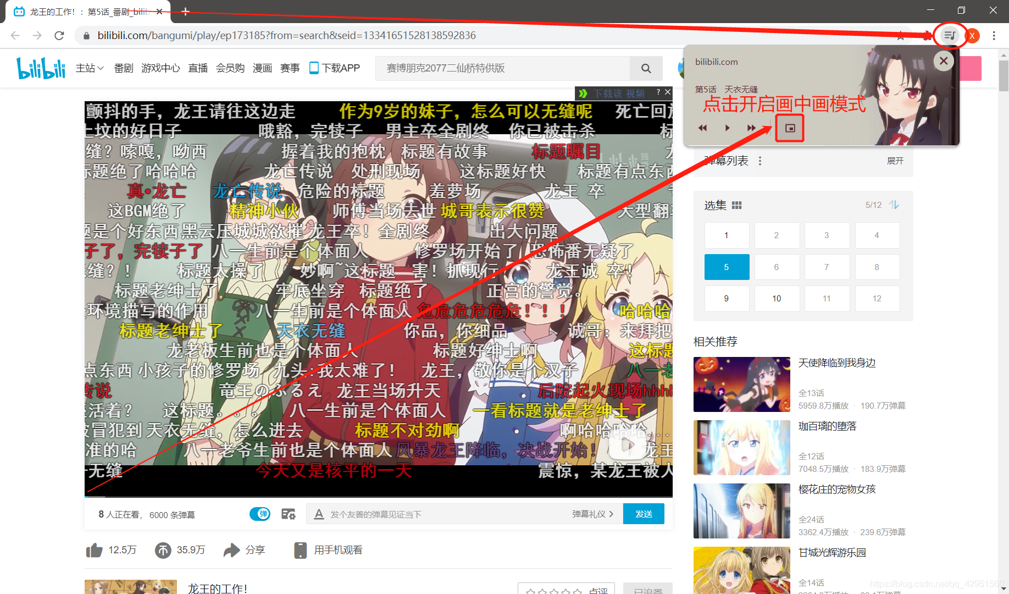1009x594 pixels.
Task: Select episode 7
Action: [x=827, y=267]
